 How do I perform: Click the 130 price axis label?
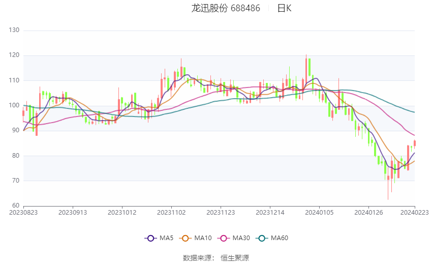[14, 30]
